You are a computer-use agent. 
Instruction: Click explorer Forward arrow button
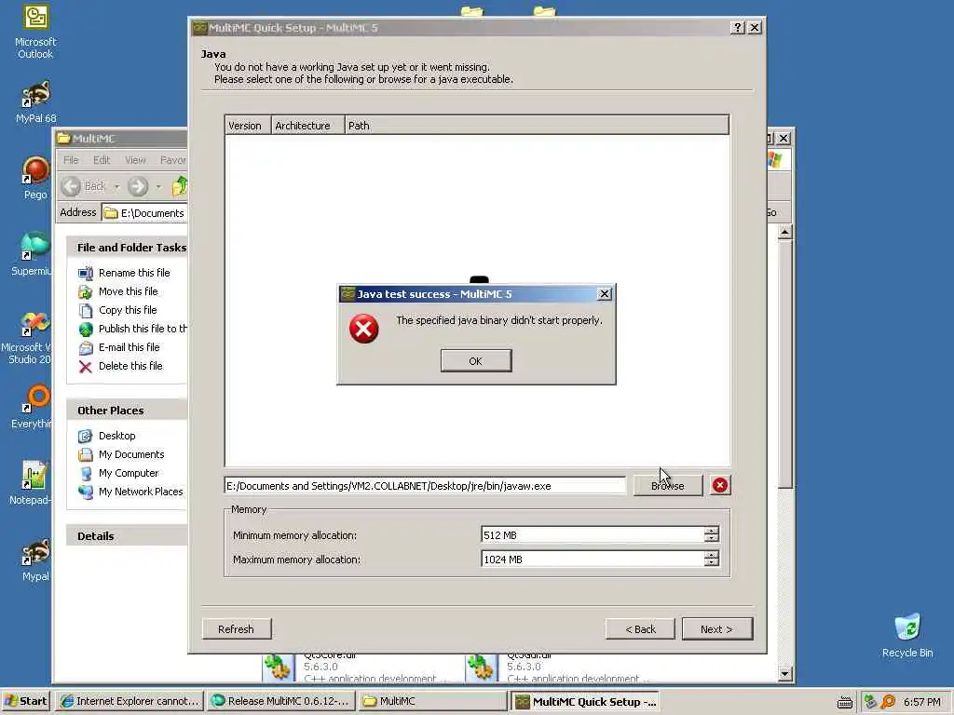(x=138, y=186)
